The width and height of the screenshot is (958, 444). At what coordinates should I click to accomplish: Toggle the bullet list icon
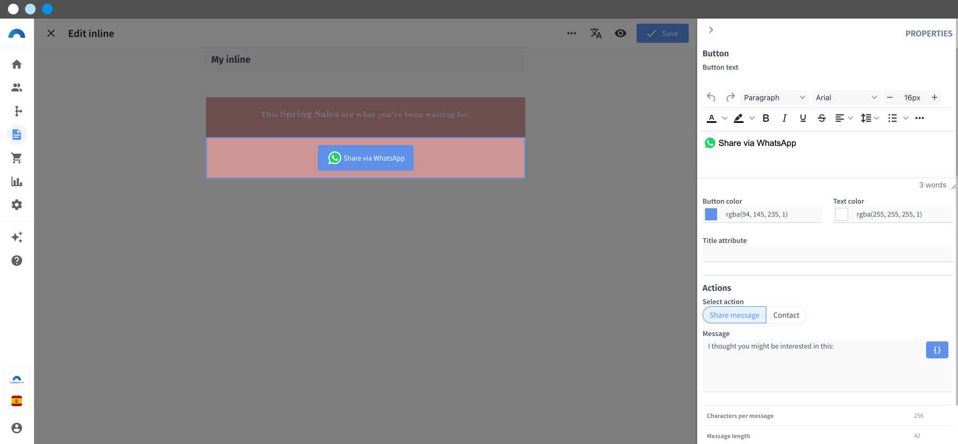893,118
